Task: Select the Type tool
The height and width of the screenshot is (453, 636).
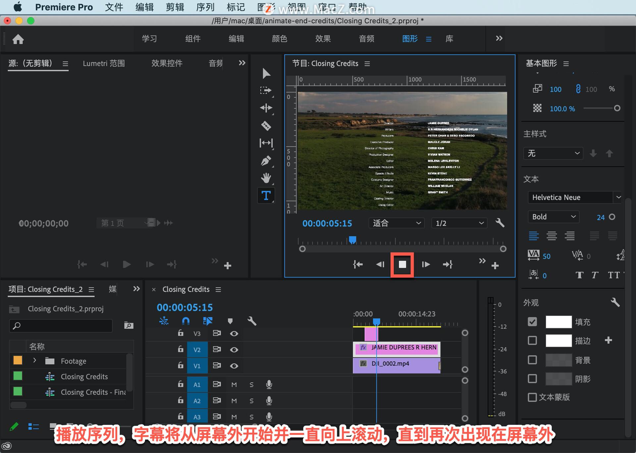Action: (266, 196)
